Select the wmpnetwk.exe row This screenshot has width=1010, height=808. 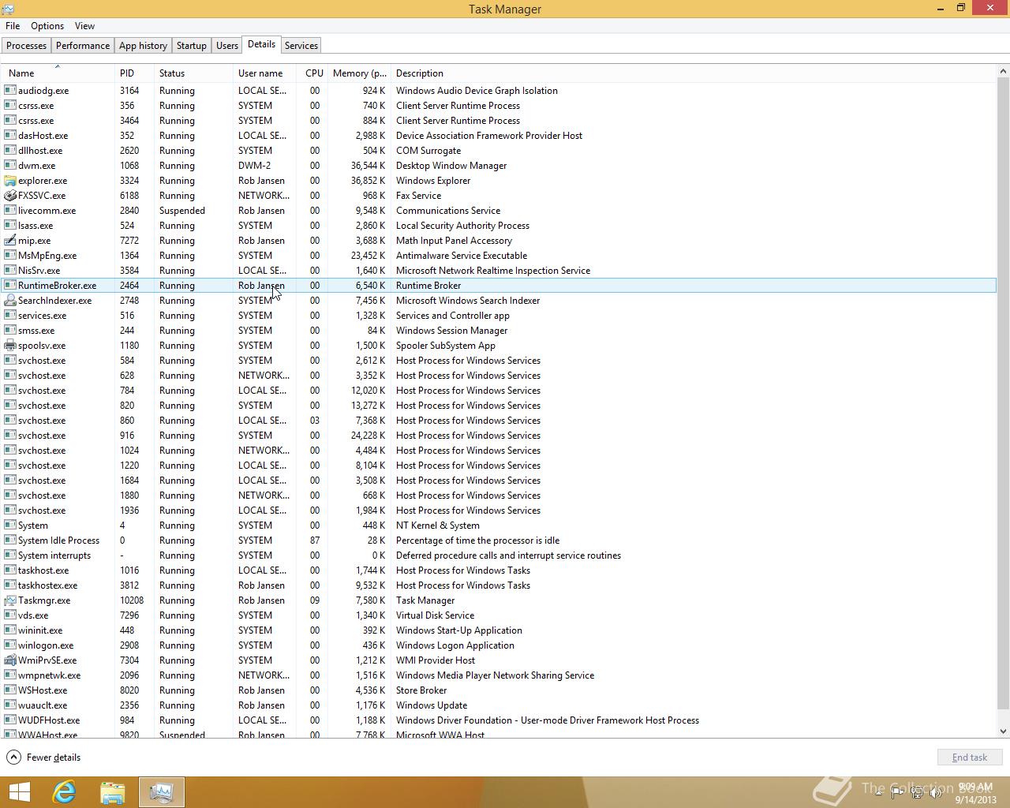(x=499, y=675)
